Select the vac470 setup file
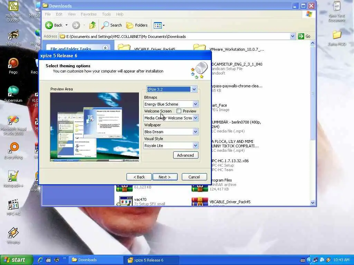Image resolution: width=354 pixels, height=265 pixels. click(x=141, y=201)
